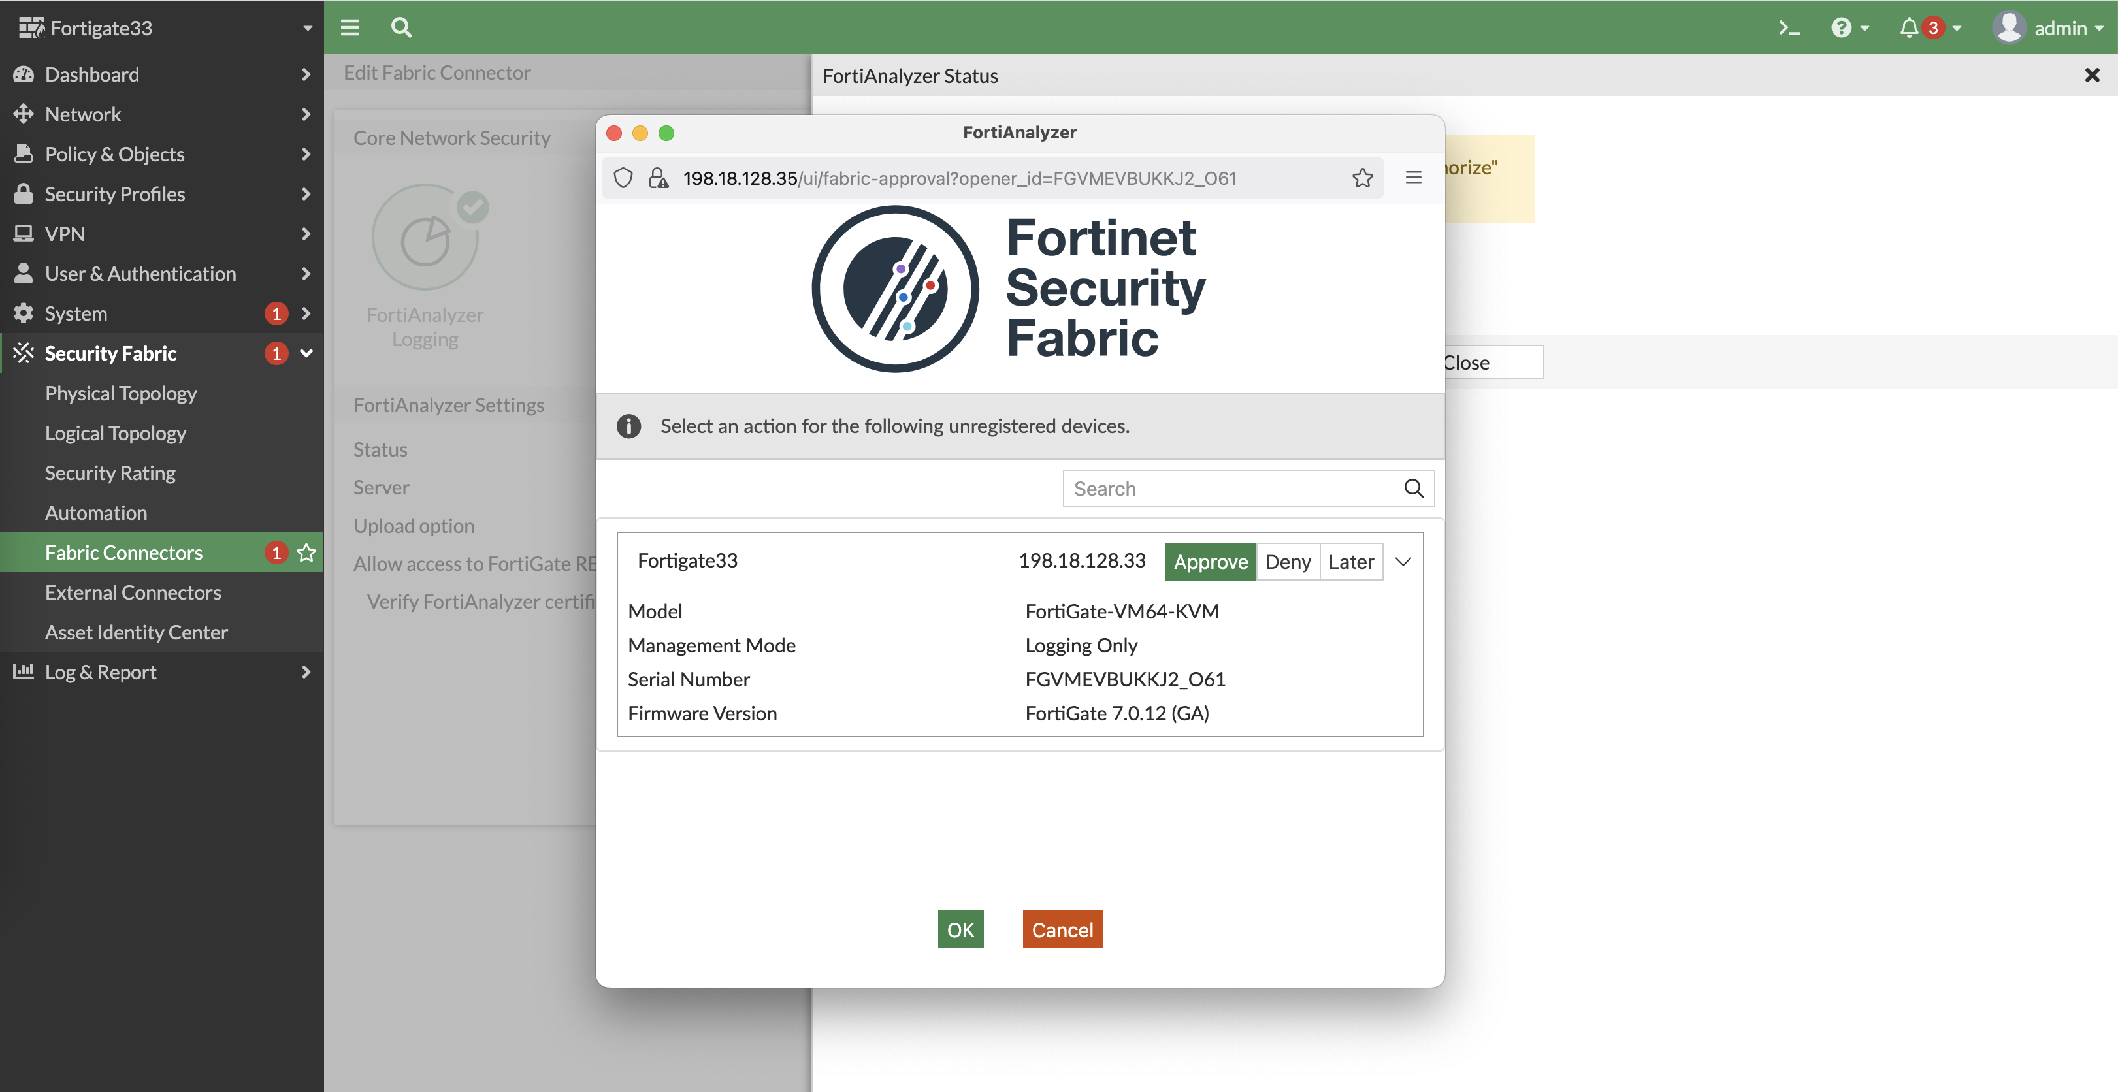This screenshot has width=2118, height=1092.
Task: Click the notifications bell icon
Action: point(1908,28)
